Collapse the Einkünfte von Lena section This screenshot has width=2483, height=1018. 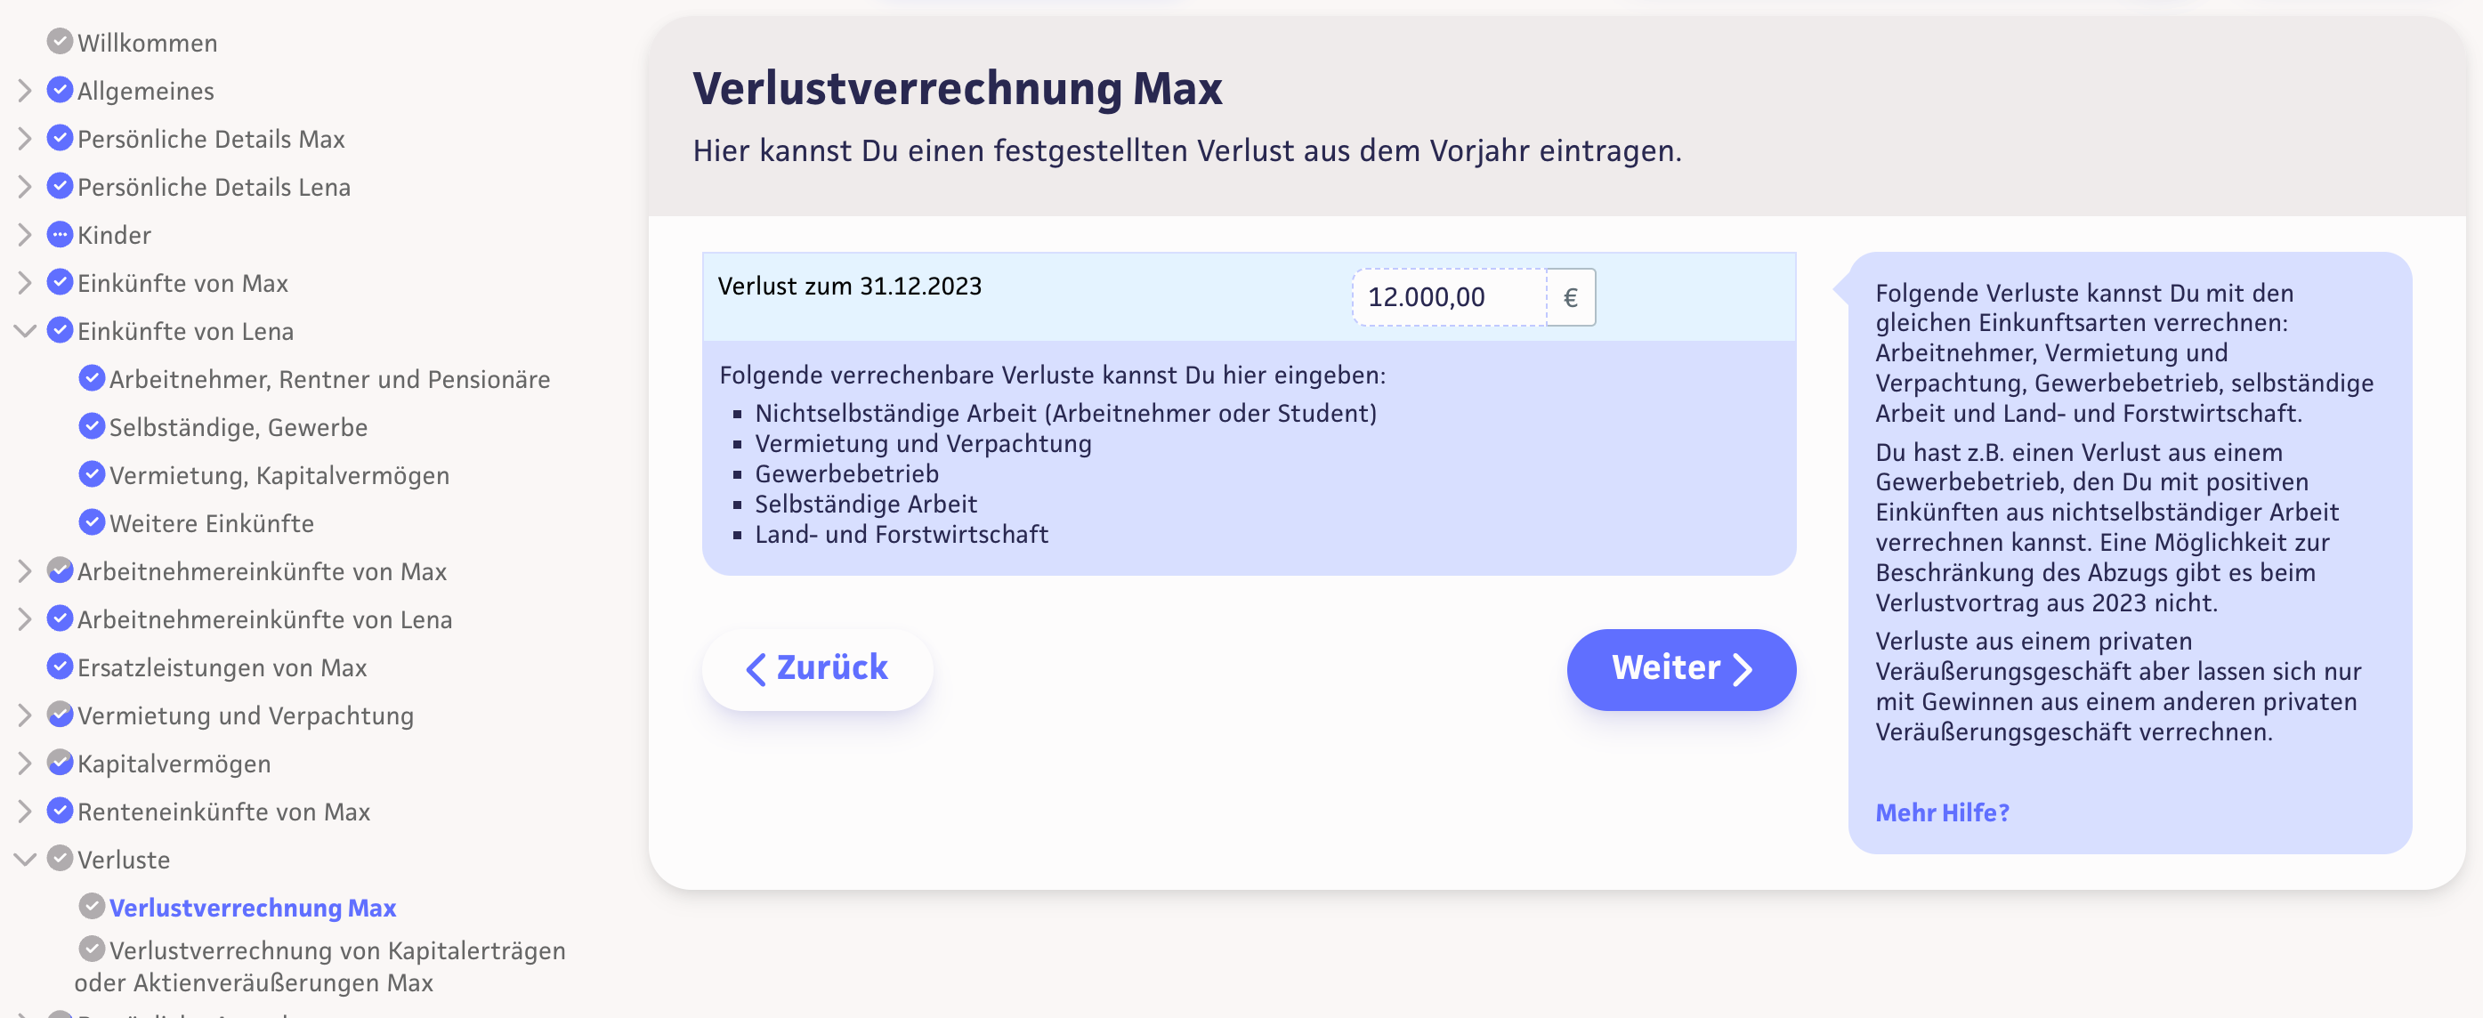coord(25,331)
